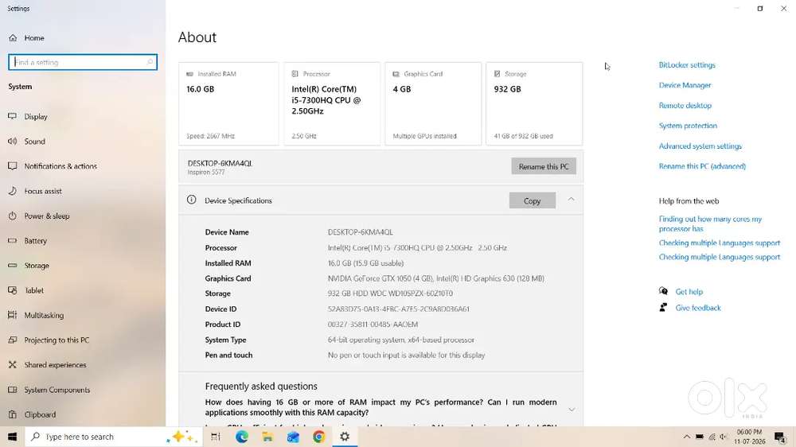Open Task View on the taskbar
Screen dimensions: 796x447
216,437
